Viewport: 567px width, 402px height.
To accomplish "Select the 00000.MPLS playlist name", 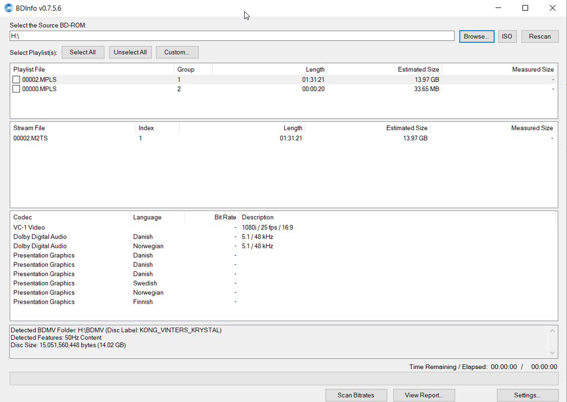I will tap(39, 89).
